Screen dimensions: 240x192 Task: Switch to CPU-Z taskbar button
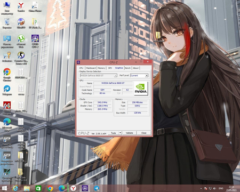[x=85, y=188]
